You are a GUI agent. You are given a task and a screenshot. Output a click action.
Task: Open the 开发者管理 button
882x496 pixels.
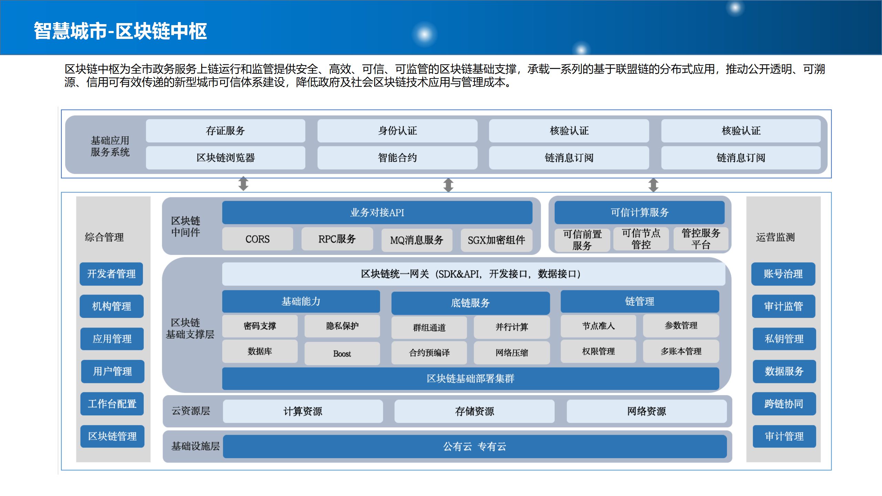pyautogui.click(x=111, y=274)
